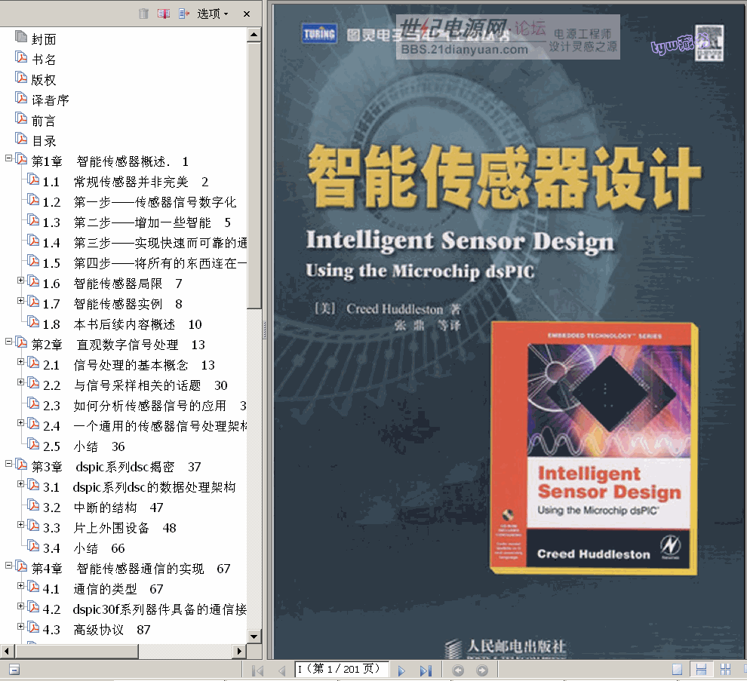Expand the 4.1 通信的类型 node

20,586
